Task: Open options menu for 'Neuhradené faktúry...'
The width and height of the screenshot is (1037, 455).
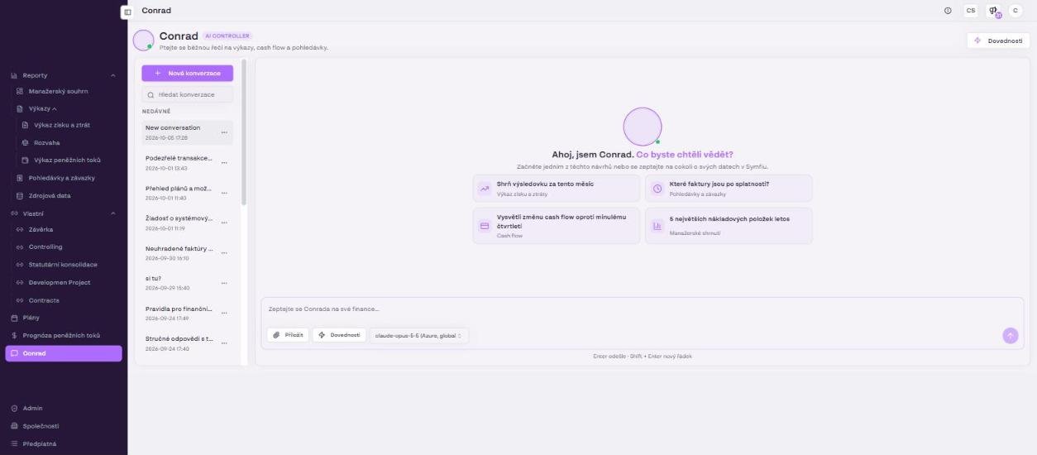Action: 224,253
